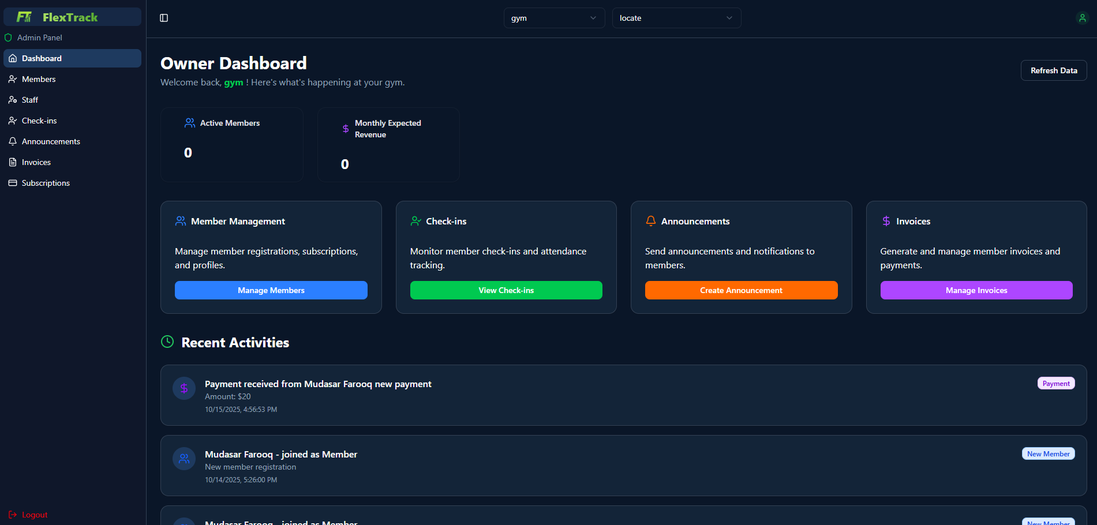Click the FlexTrack logo icon
The height and width of the screenshot is (525, 1097).
click(23, 17)
